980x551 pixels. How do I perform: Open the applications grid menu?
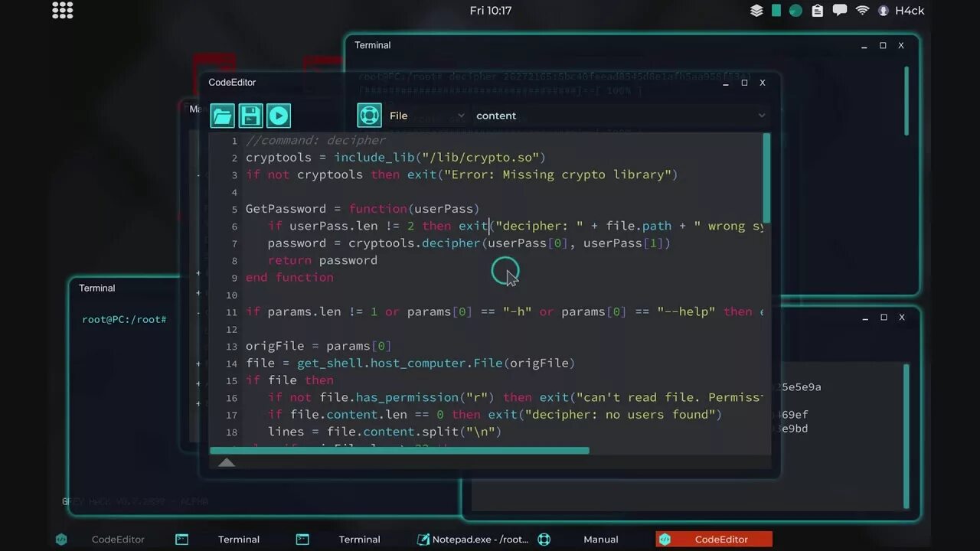[x=62, y=10]
